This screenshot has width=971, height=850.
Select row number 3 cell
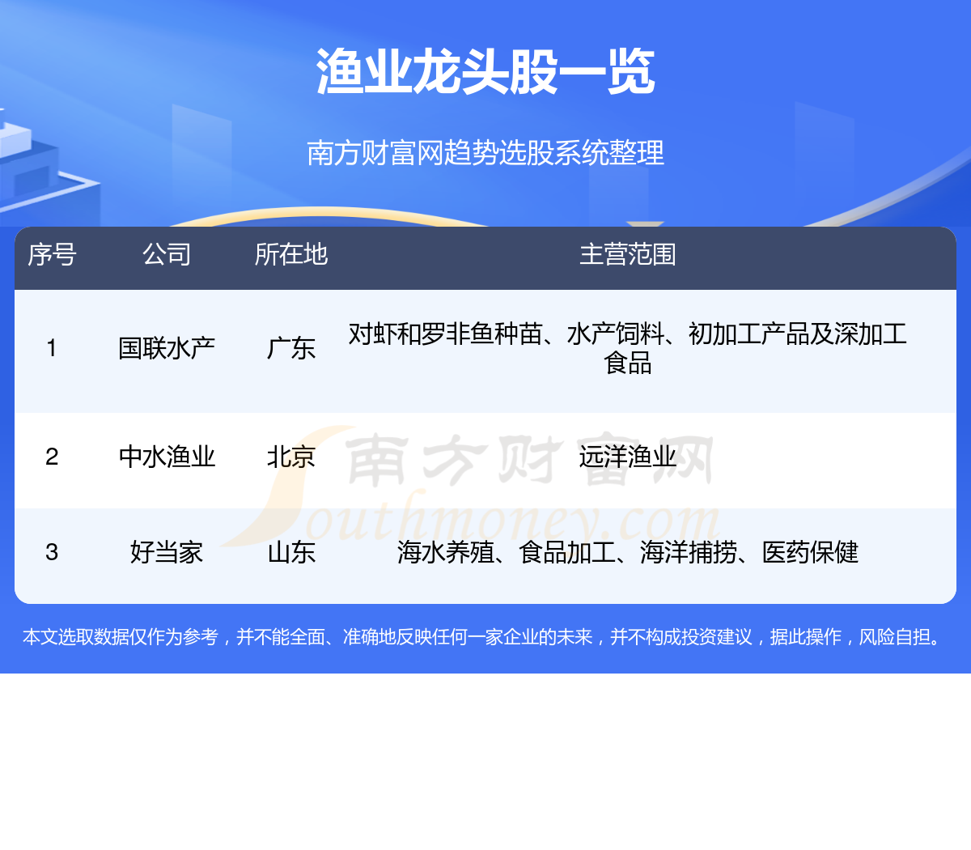pos(52,552)
